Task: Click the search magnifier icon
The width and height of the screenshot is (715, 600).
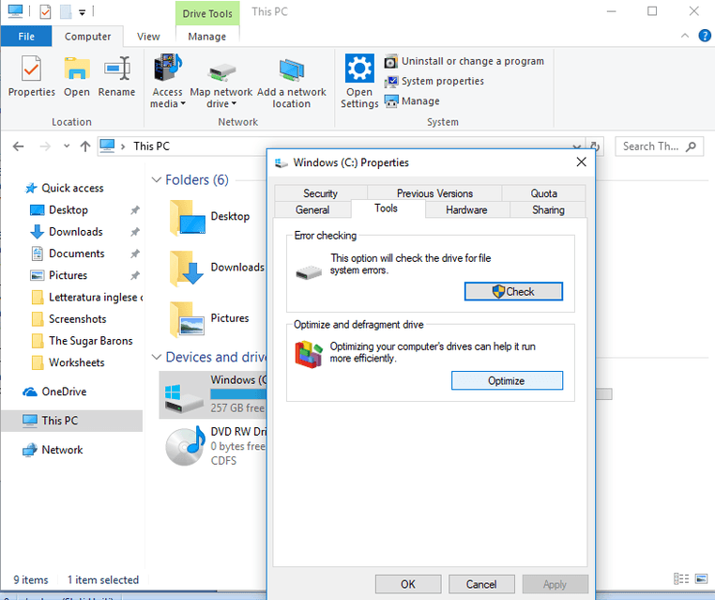Action: tap(692, 146)
